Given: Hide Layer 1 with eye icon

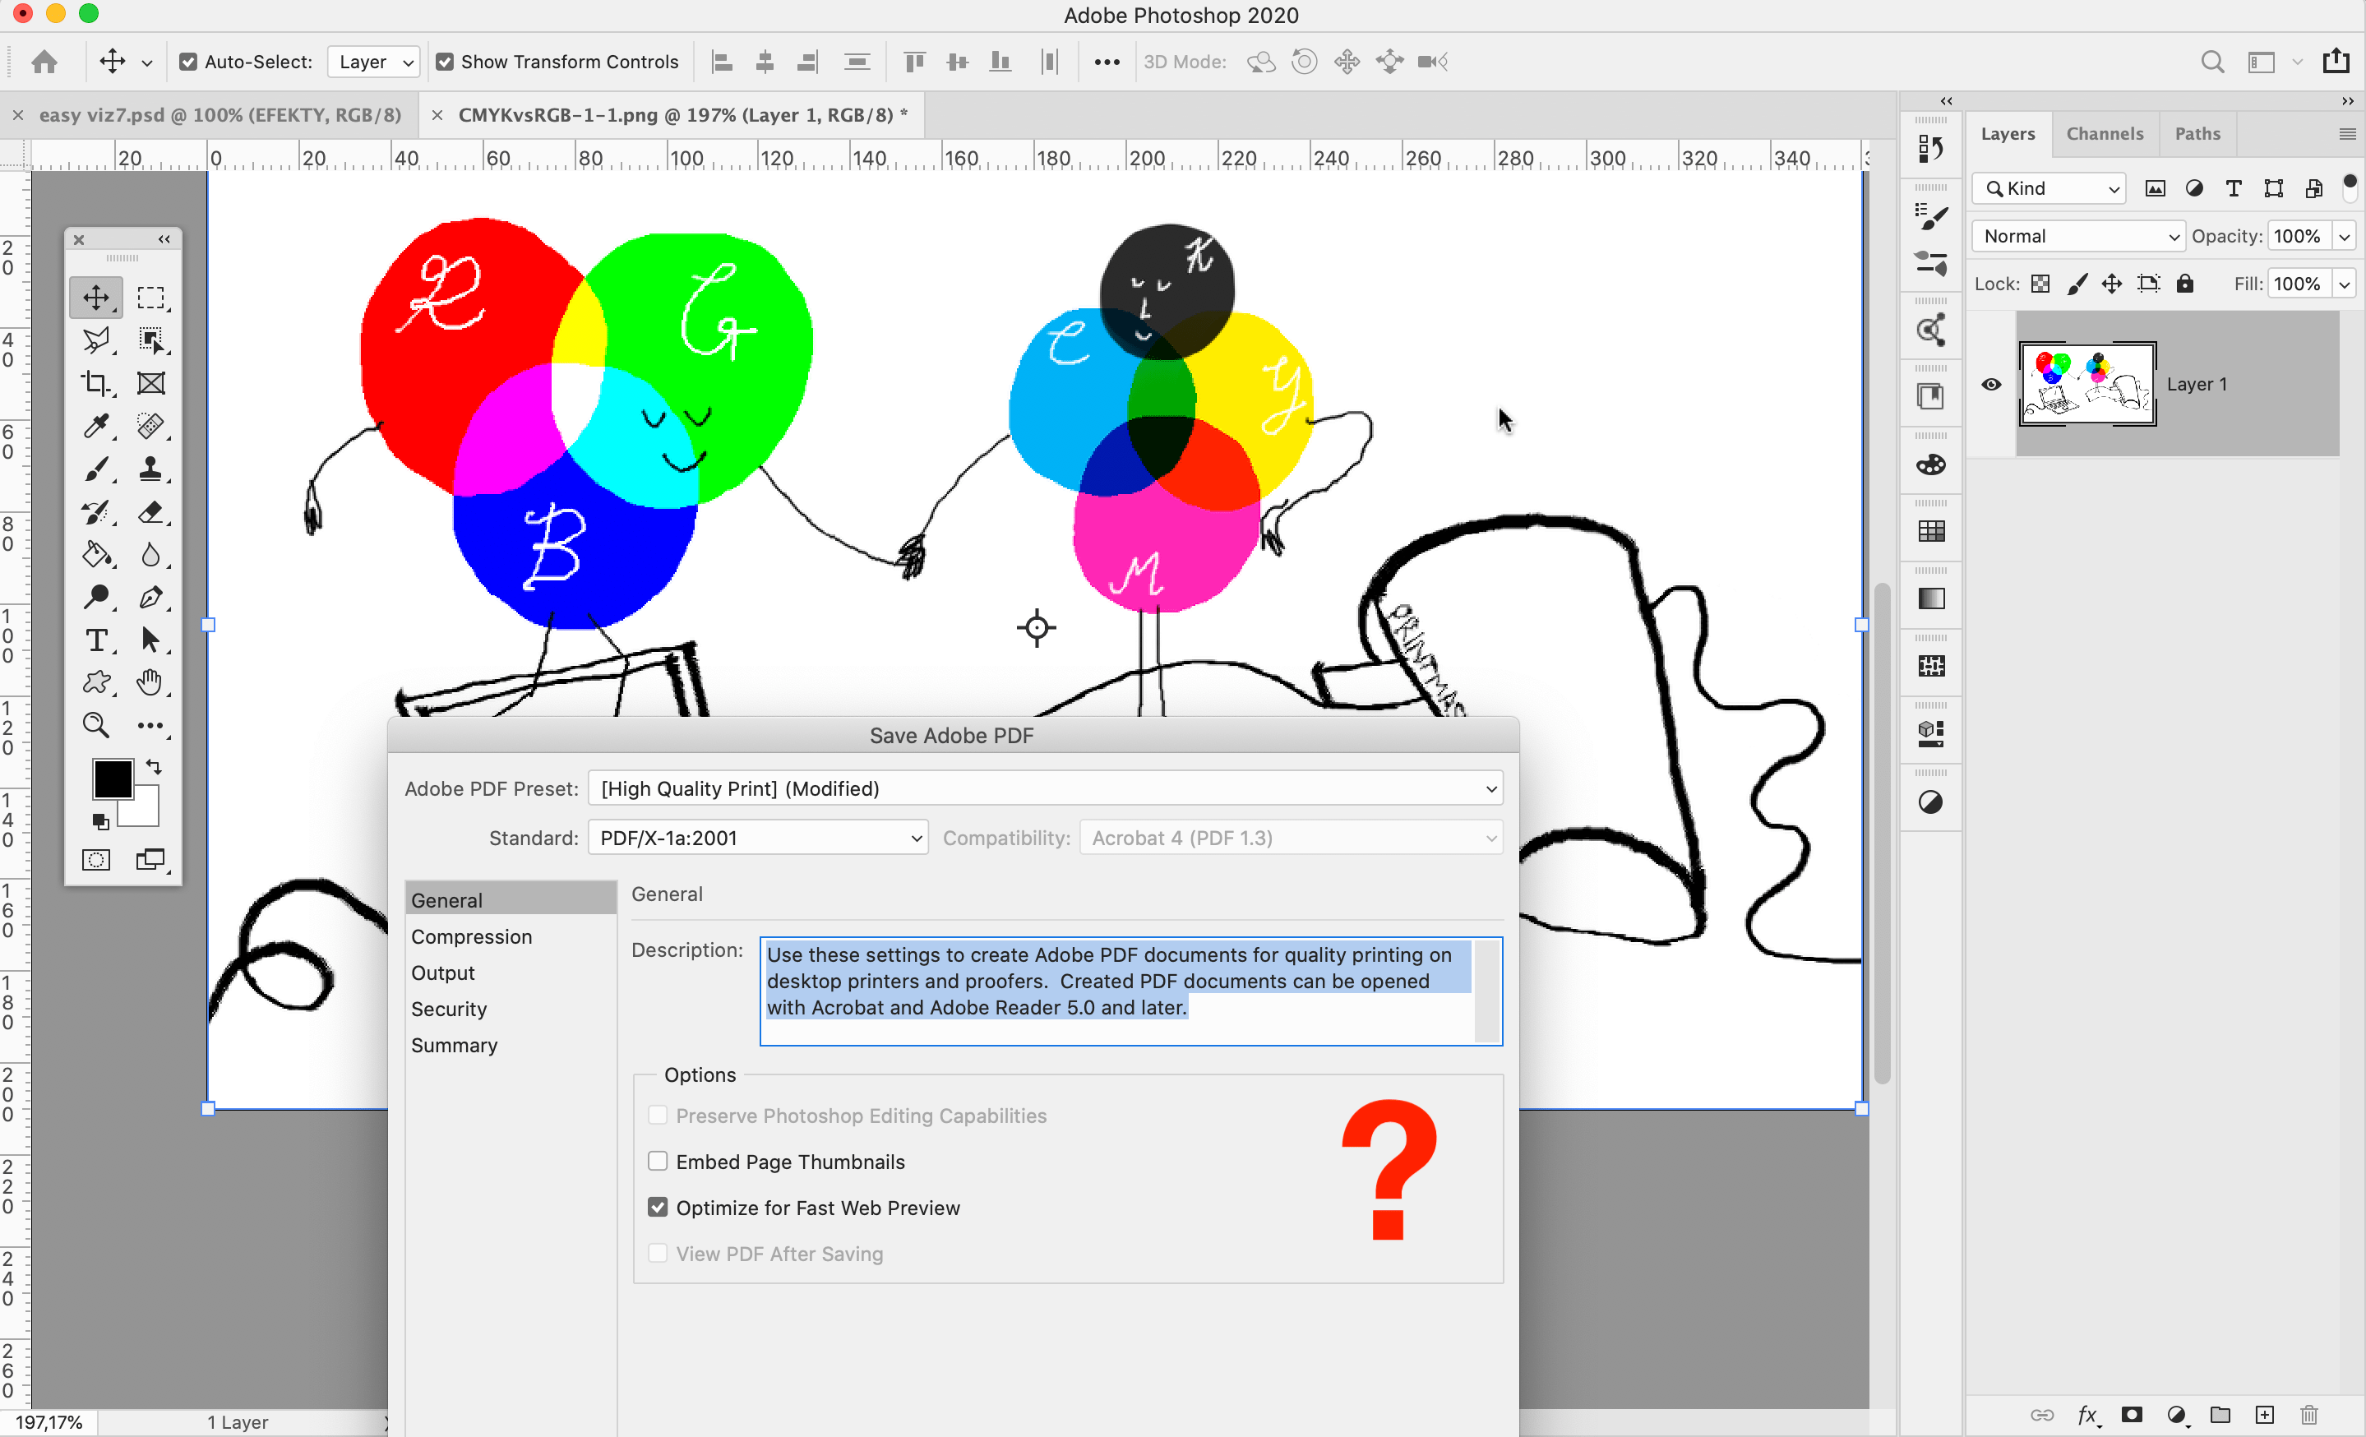Looking at the screenshot, I should coord(1991,384).
